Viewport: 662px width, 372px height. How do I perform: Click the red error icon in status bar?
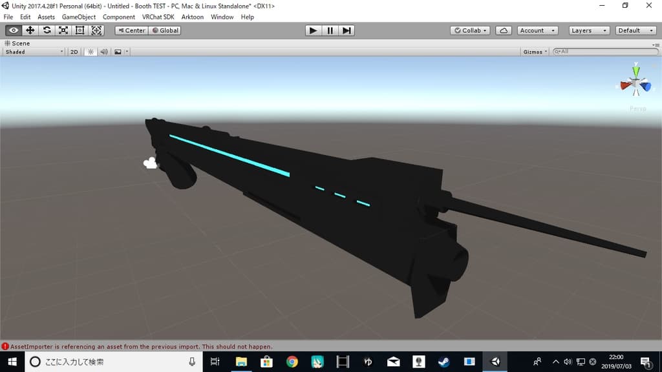[5, 346]
